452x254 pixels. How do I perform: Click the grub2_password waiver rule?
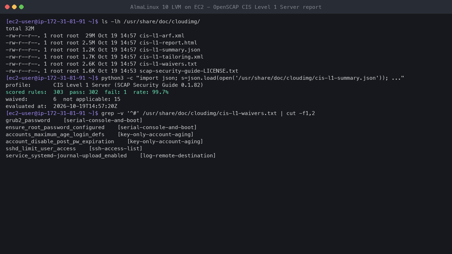point(28,120)
